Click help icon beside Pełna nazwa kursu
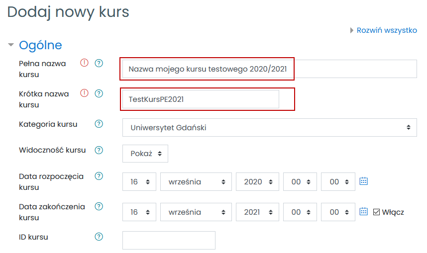Image resolution: width=427 pixels, height=253 pixels. [99, 63]
